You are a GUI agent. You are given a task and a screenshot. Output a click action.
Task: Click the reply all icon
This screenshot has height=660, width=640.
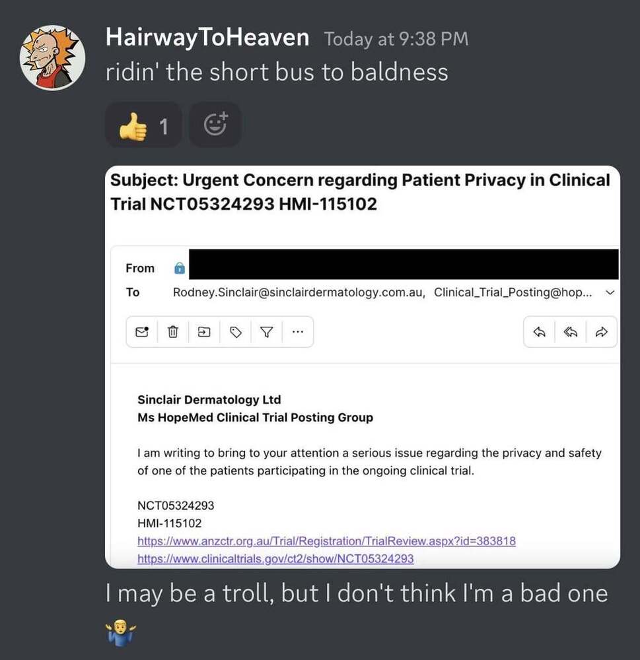571,332
